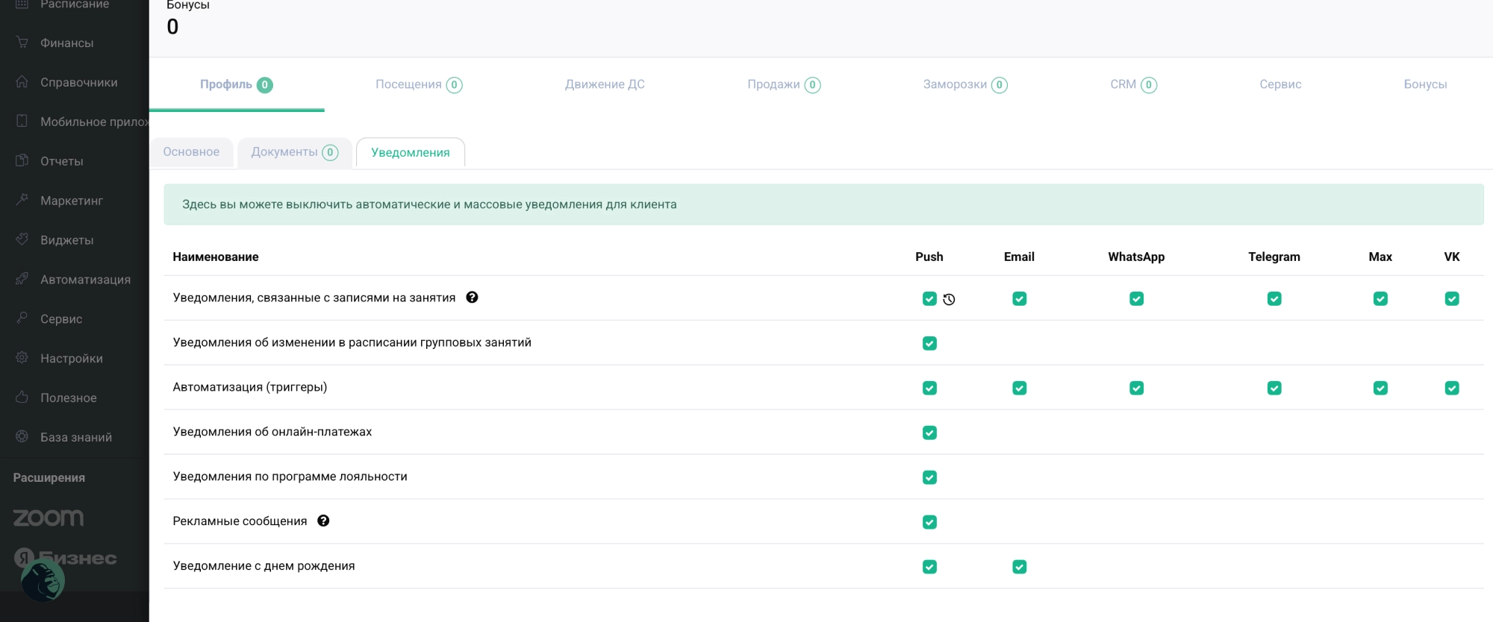Open База знаний in sidebar
The width and height of the screenshot is (1493, 622).
tap(75, 437)
